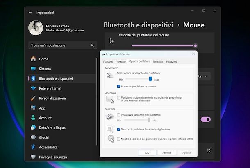Click the back arrow in Impostazioni

[30, 13]
